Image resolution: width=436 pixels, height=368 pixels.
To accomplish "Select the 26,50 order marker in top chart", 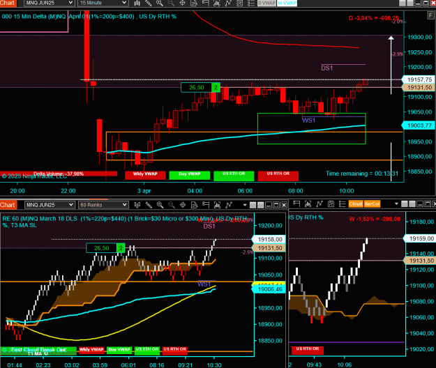I will pos(200,88).
